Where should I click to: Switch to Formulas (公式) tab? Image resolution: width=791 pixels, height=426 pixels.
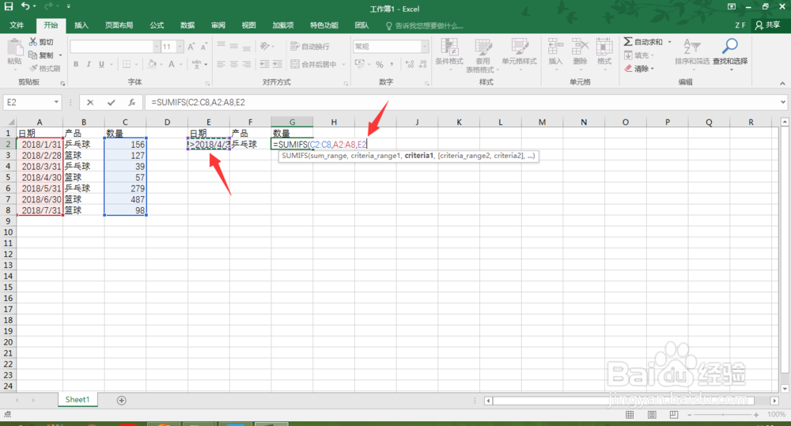(x=157, y=25)
